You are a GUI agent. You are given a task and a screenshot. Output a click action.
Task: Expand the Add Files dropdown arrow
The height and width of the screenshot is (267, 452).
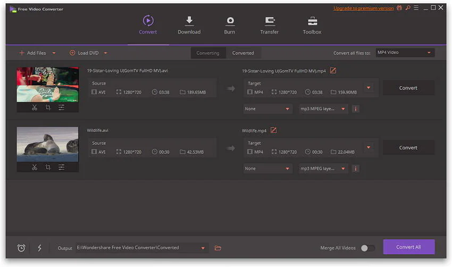(x=54, y=53)
